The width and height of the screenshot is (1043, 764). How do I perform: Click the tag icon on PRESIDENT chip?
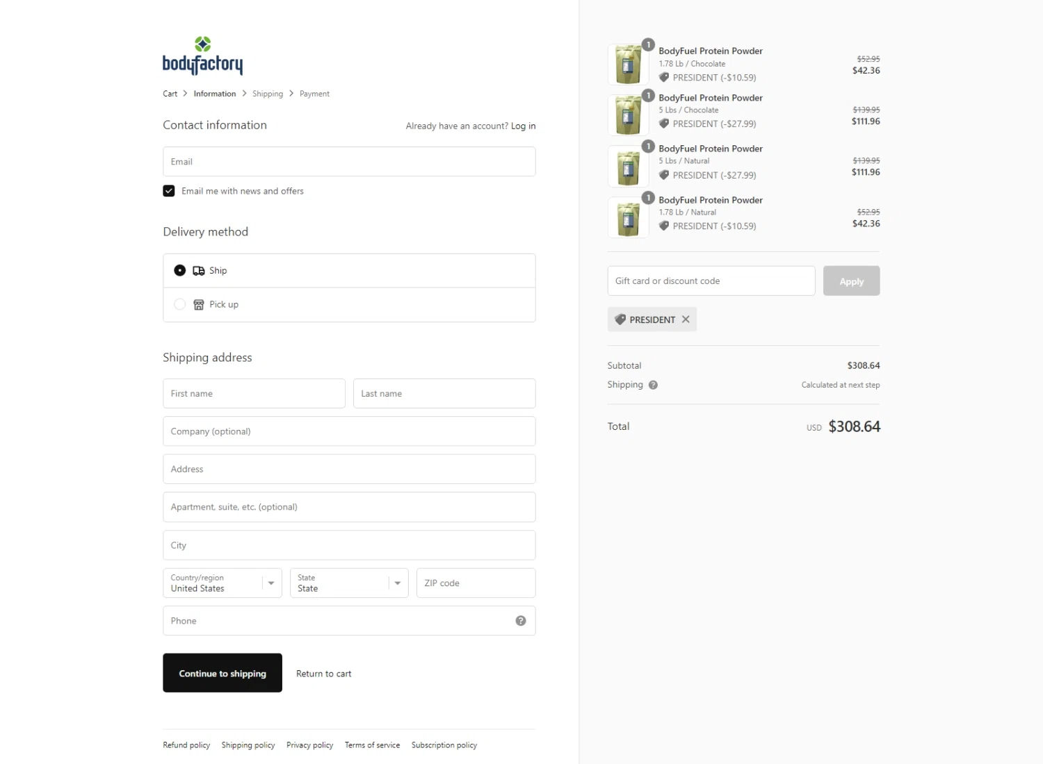tap(620, 319)
